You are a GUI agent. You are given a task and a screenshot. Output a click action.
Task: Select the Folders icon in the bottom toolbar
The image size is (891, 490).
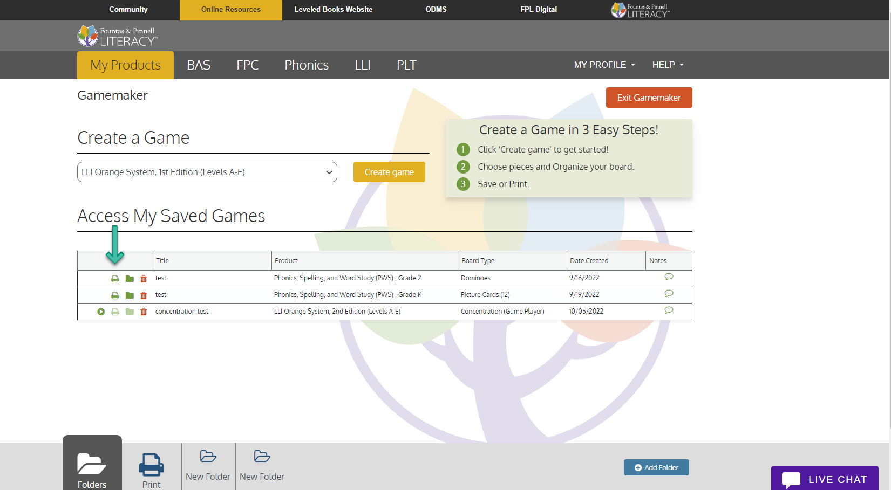tap(92, 464)
